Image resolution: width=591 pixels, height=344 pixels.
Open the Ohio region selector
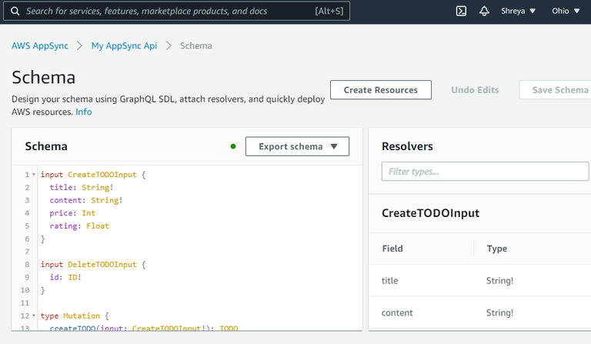[x=566, y=12]
